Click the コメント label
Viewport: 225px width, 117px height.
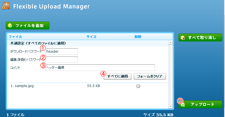click(x=15, y=68)
